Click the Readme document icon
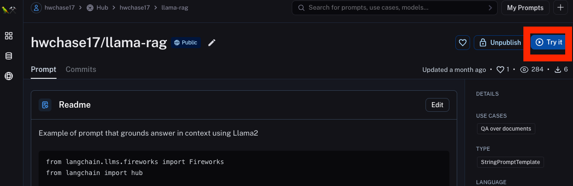 (x=45, y=105)
